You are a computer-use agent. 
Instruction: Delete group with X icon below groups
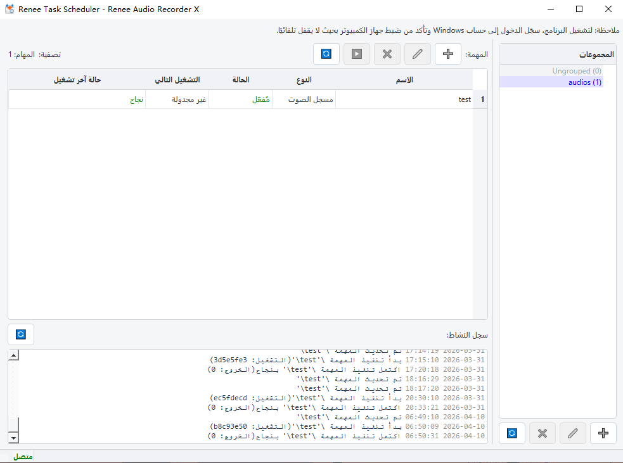pos(543,433)
